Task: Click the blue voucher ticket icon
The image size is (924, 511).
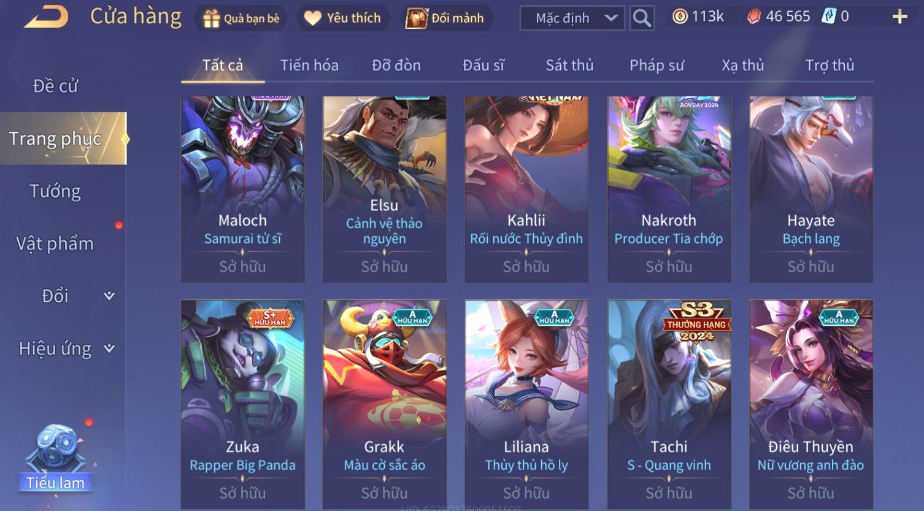Action: coord(829,17)
